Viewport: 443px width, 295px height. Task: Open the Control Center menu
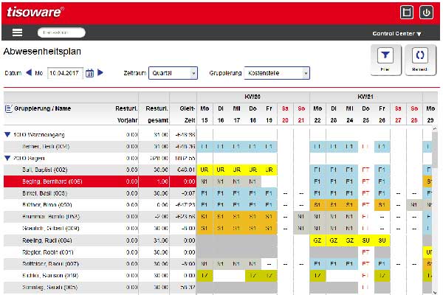tap(396, 33)
